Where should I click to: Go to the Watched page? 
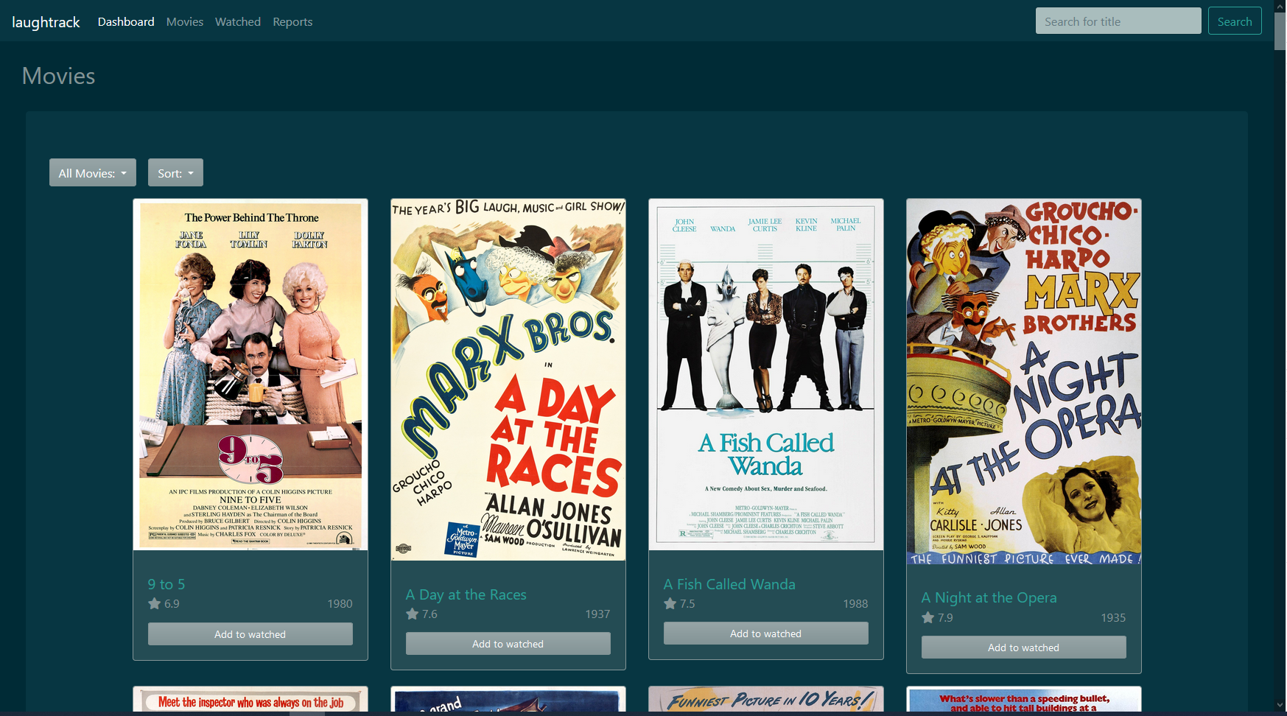238,22
